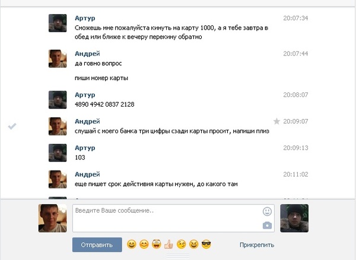Image resolution: width=356 pixels, height=260 pixels.
Task: Open Андрей's name link at 20:07:44
Action: (x=87, y=54)
